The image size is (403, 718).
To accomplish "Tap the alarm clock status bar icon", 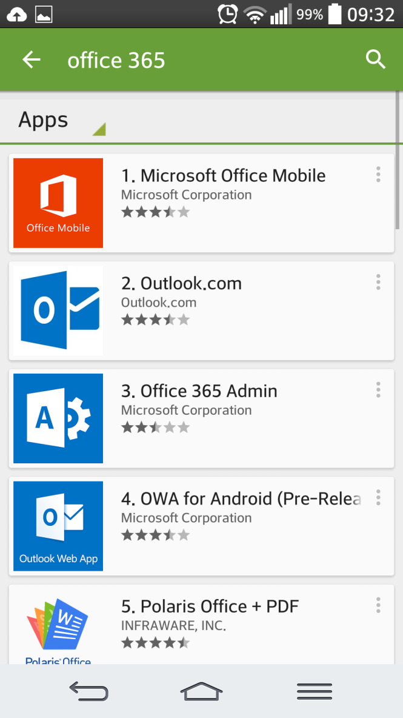I will pos(228,14).
